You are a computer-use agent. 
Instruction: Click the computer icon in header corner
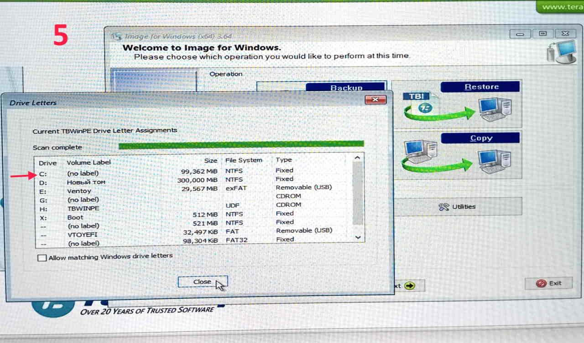561,51
